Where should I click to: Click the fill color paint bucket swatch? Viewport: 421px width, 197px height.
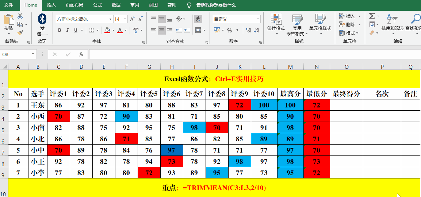(107, 30)
